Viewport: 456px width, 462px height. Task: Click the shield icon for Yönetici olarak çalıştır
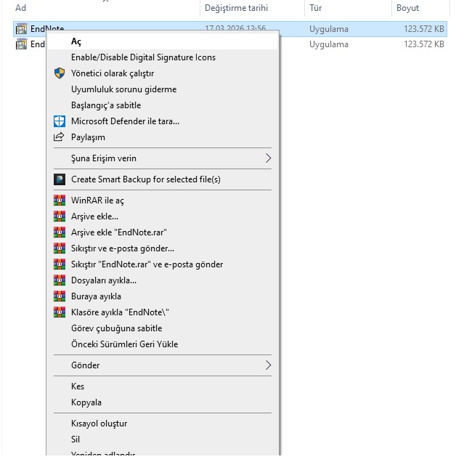tap(60, 73)
